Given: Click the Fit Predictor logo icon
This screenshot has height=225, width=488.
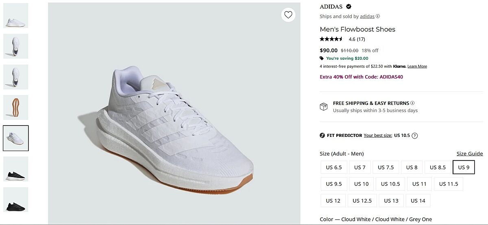Looking at the screenshot, I should (x=322, y=136).
